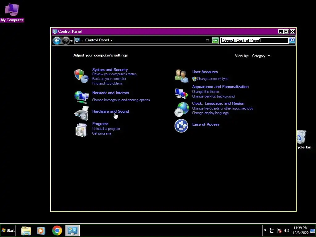Open the Clock, Language, and Region globe icon

181,109
